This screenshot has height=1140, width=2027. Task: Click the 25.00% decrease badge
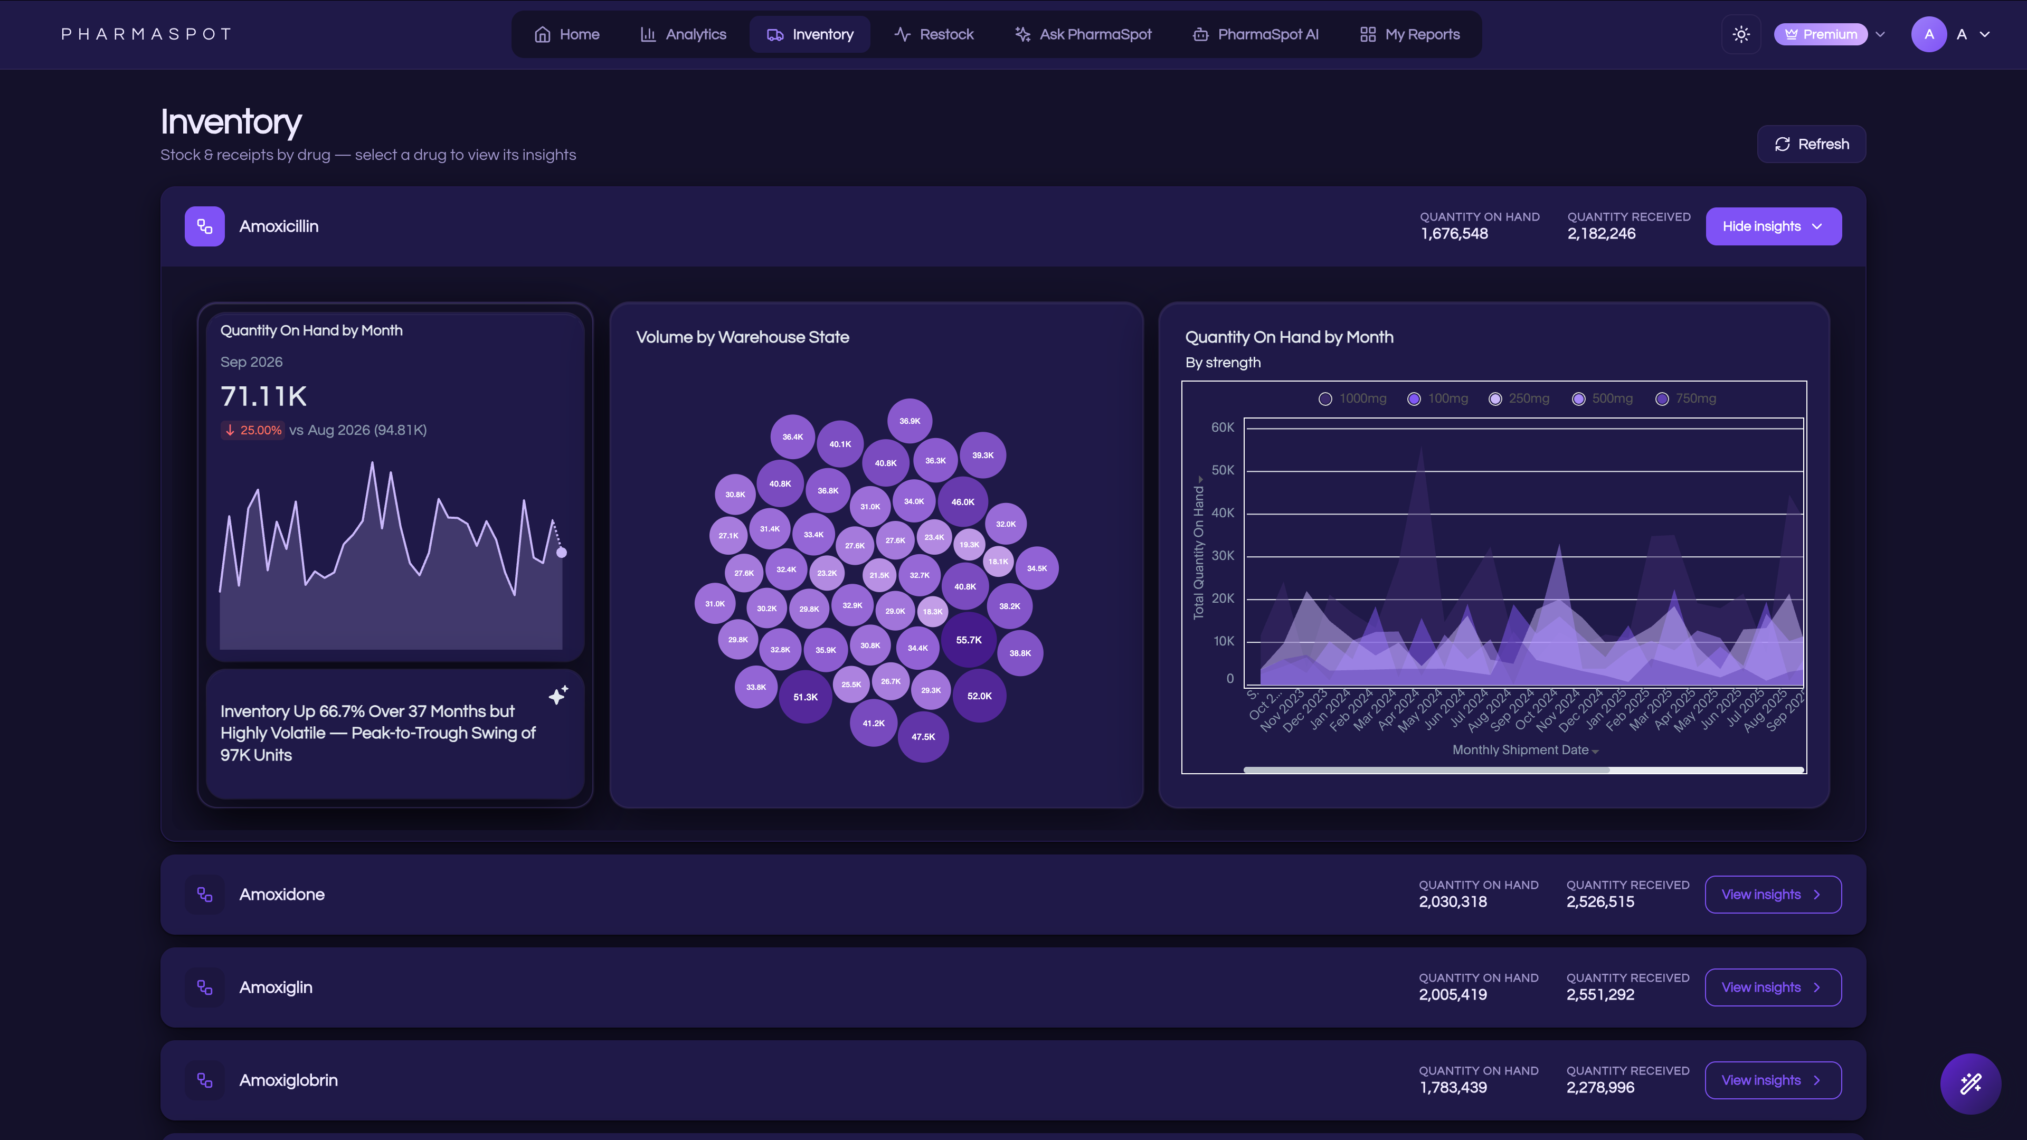(253, 430)
